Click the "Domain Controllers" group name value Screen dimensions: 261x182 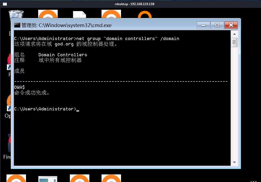coord(63,55)
